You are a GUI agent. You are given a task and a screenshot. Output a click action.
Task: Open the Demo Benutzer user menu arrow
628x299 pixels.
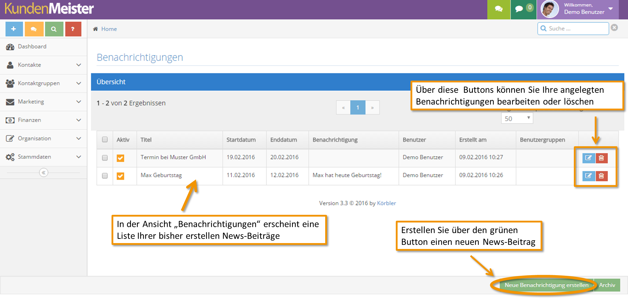[611, 9]
